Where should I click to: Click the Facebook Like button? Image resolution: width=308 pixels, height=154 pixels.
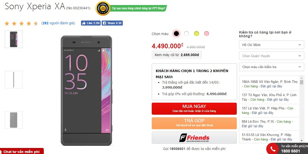(91, 23)
